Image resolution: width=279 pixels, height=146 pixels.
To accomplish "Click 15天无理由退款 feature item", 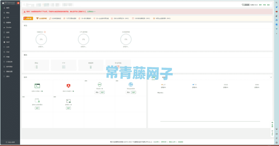I will pyautogui.click(x=70, y=18).
